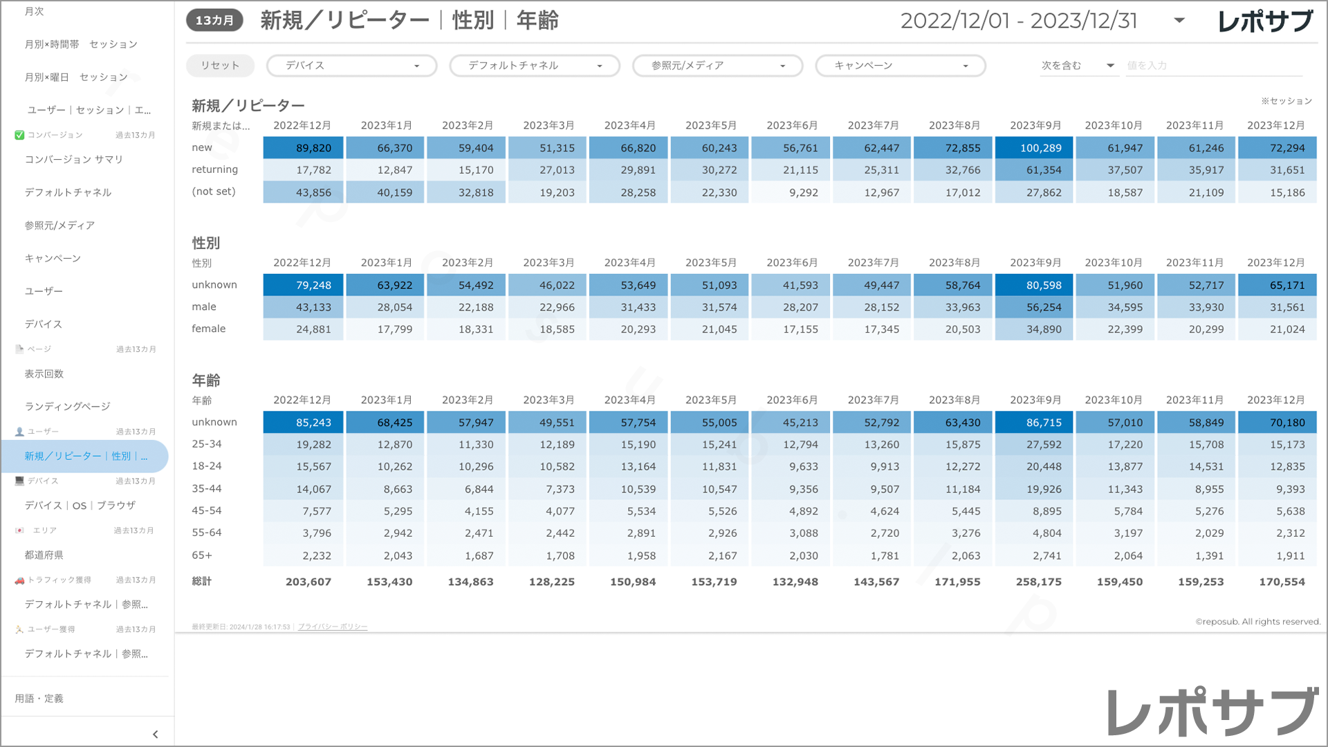
Task: Click the running person icon beside ユーザー獲得
Action: click(19, 629)
